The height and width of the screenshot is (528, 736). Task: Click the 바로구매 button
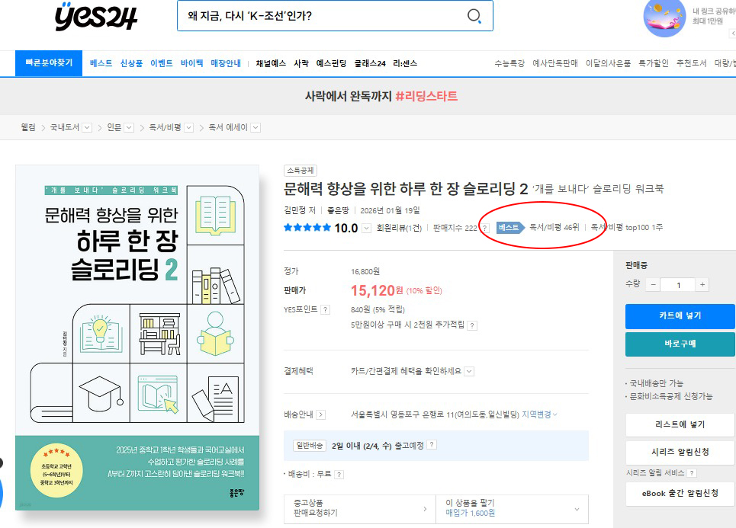680,344
